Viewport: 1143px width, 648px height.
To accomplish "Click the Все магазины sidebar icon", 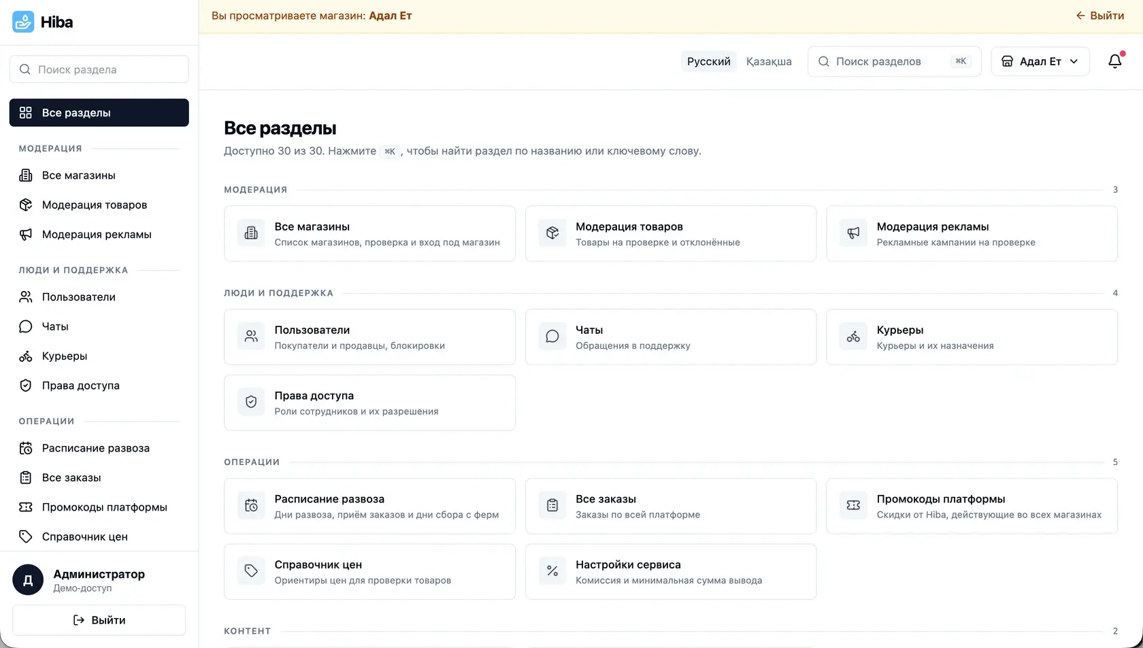I will (x=26, y=175).
